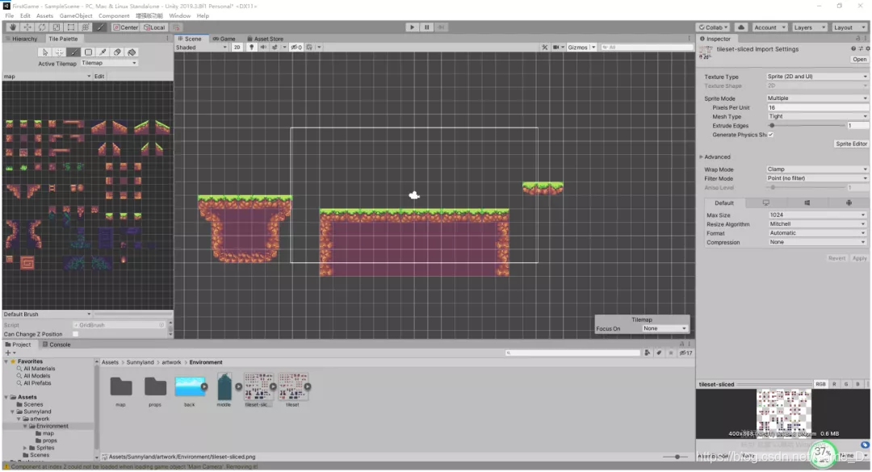Click the Play button
The width and height of the screenshot is (872, 472).
[x=412, y=27]
